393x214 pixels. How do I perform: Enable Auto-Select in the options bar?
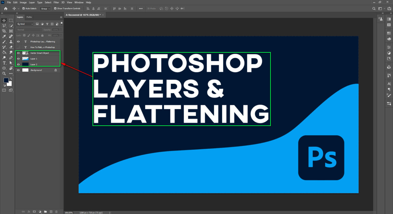point(23,8)
